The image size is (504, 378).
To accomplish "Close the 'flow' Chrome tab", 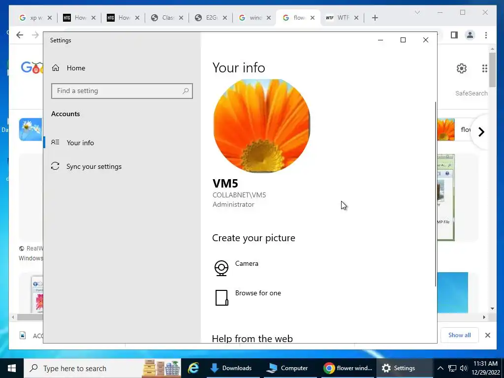I will 313,18.
